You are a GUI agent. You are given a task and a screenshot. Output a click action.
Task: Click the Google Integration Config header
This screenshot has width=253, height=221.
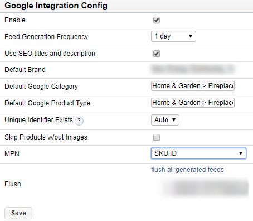(x=56, y=6)
